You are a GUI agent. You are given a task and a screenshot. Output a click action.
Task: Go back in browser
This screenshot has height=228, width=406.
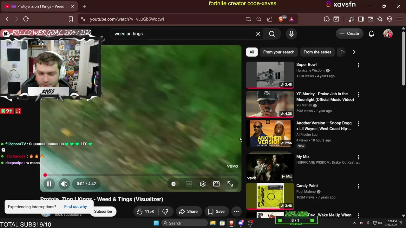click(x=7, y=19)
